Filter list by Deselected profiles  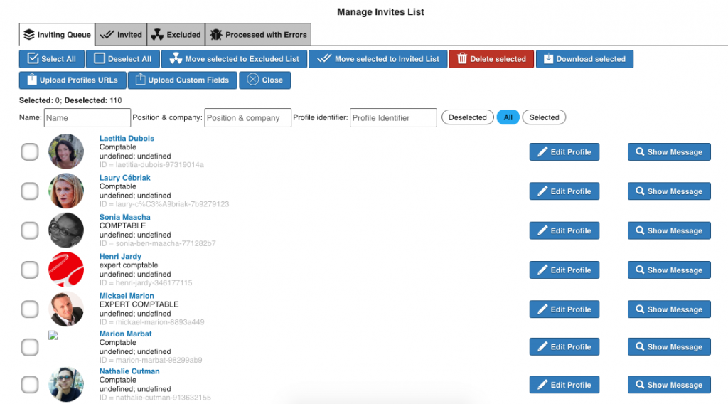click(467, 117)
